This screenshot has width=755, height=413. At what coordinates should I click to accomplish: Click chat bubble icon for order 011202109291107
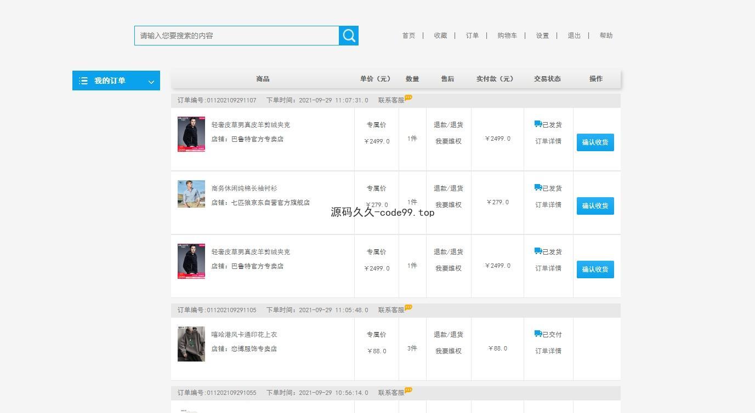(x=408, y=98)
